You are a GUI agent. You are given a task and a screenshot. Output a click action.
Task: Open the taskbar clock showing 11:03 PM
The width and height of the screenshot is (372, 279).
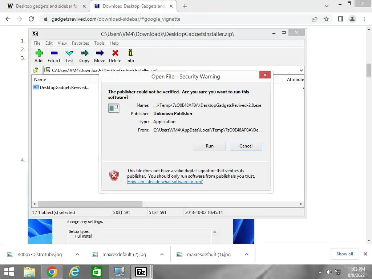tap(356, 272)
